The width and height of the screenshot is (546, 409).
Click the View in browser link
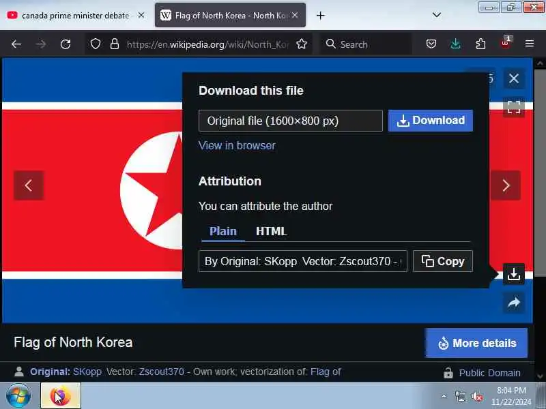coord(237,145)
